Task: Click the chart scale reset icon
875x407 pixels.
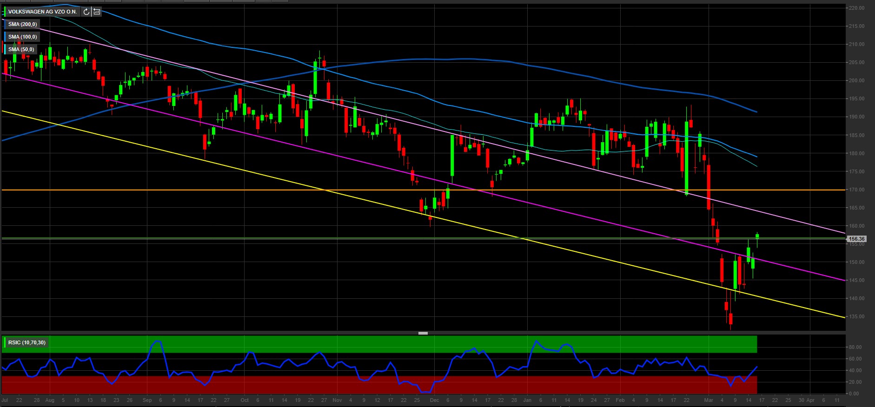Action: [x=97, y=12]
